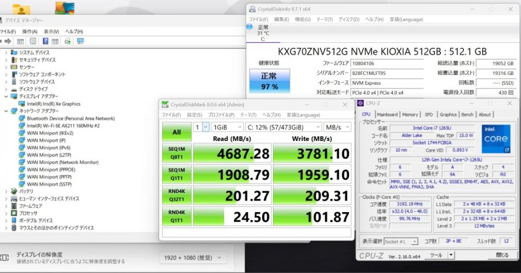This screenshot has height=273, width=521.
Task: Expand the システム デバイス tree node
Action: click(6, 53)
